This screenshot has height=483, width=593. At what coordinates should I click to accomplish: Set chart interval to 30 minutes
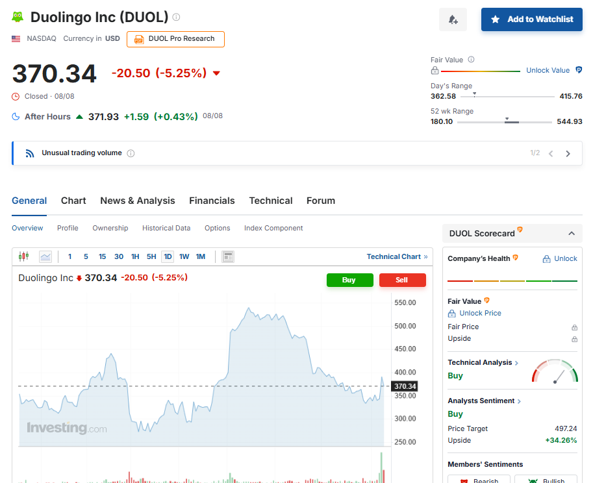[119, 256]
